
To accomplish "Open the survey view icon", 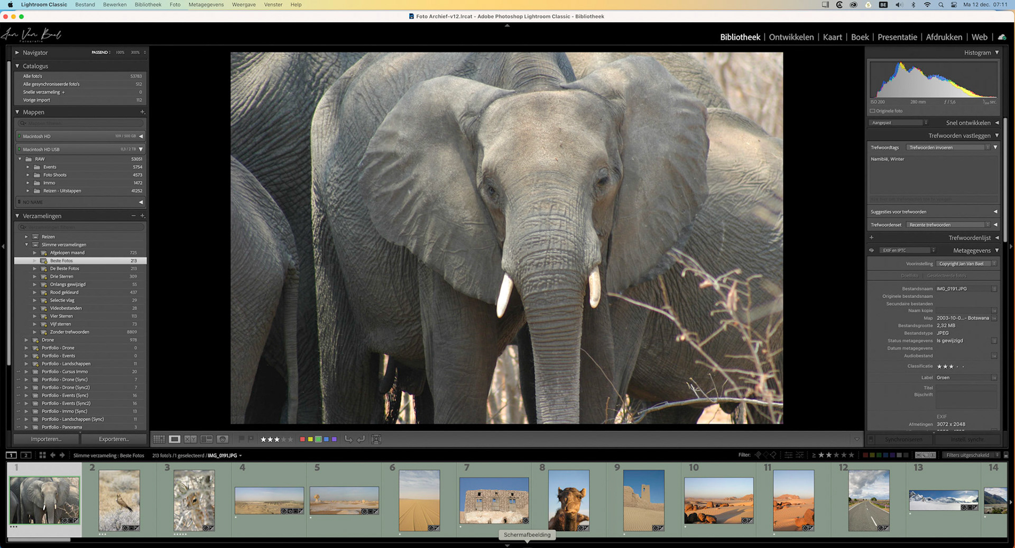I will click(207, 439).
